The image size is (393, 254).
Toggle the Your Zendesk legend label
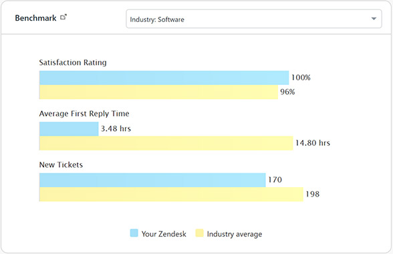click(x=164, y=234)
